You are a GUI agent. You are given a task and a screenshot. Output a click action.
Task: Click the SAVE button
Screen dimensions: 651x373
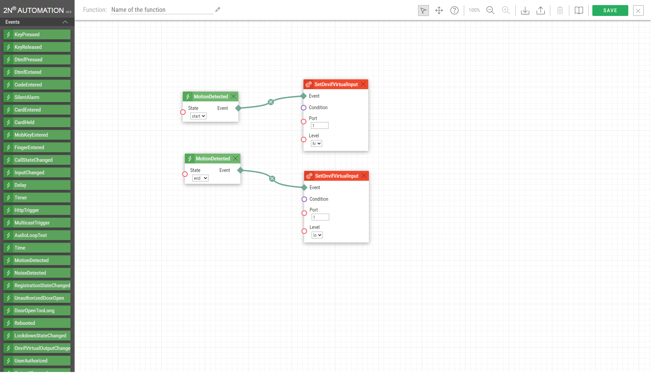pos(610,11)
